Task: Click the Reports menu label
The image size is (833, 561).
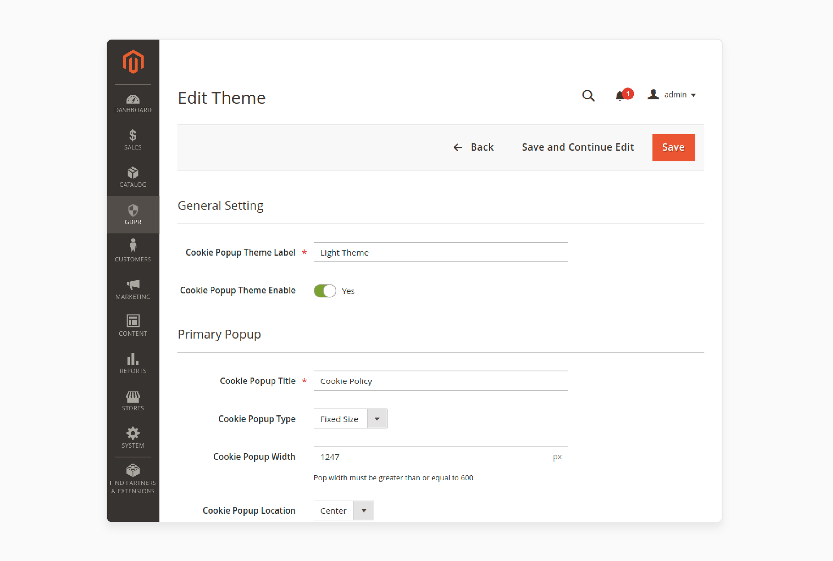Action: pyautogui.click(x=133, y=371)
